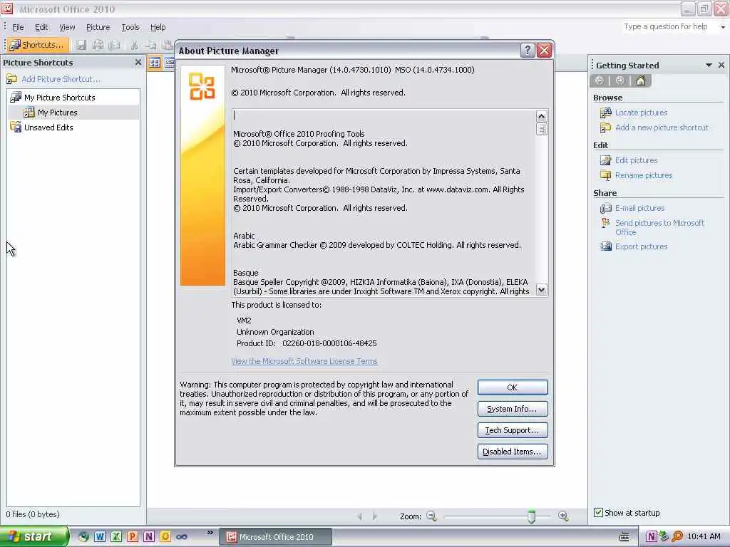Open the File menu
The width and height of the screenshot is (730, 547).
[18, 27]
